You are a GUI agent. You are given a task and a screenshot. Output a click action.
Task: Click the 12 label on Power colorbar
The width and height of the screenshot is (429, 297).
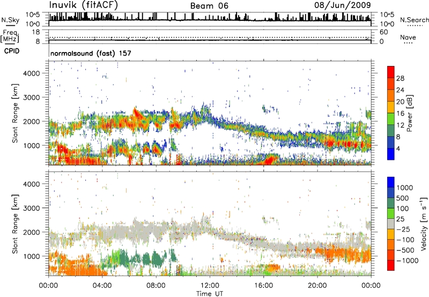pos(400,125)
